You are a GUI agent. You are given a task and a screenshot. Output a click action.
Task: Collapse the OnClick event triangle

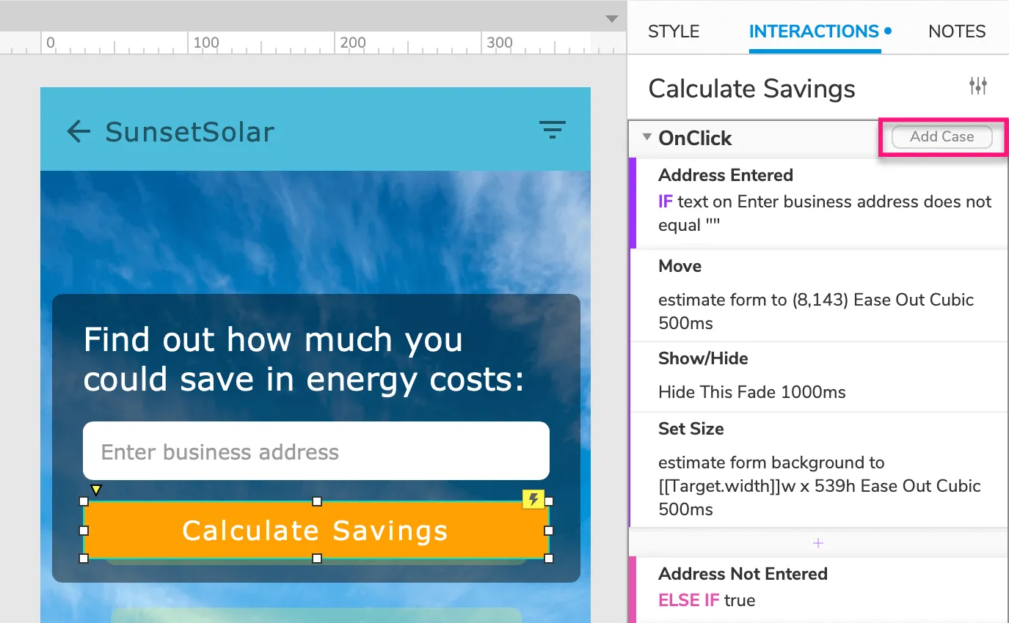pyautogui.click(x=646, y=137)
